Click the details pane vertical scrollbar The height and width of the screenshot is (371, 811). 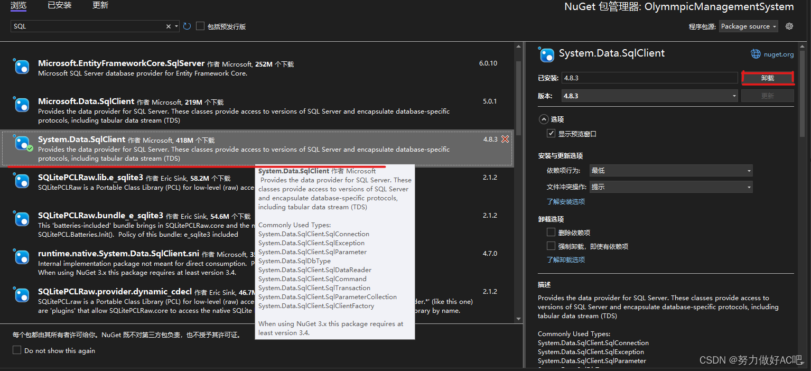tap(801, 95)
